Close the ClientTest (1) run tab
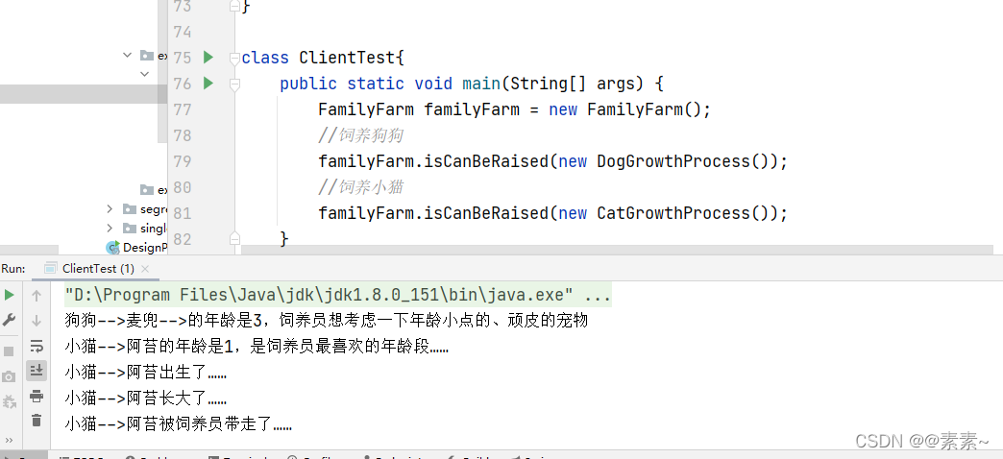Screen dimensions: 1003x459 tap(144, 269)
